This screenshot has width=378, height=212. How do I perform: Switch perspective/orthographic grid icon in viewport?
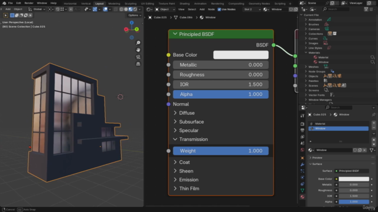138,64
